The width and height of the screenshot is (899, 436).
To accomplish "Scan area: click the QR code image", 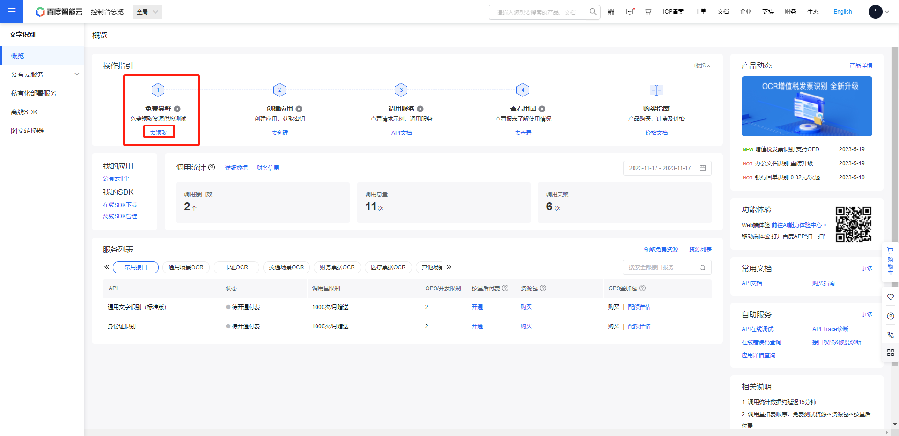I will (x=854, y=224).
